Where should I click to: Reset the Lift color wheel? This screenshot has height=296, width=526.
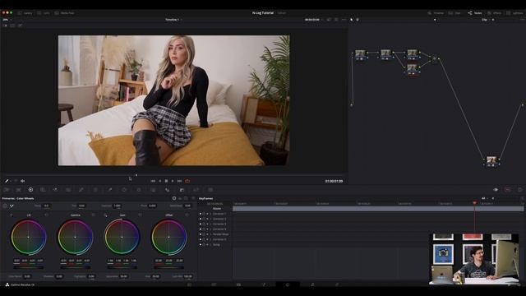point(46,215)
